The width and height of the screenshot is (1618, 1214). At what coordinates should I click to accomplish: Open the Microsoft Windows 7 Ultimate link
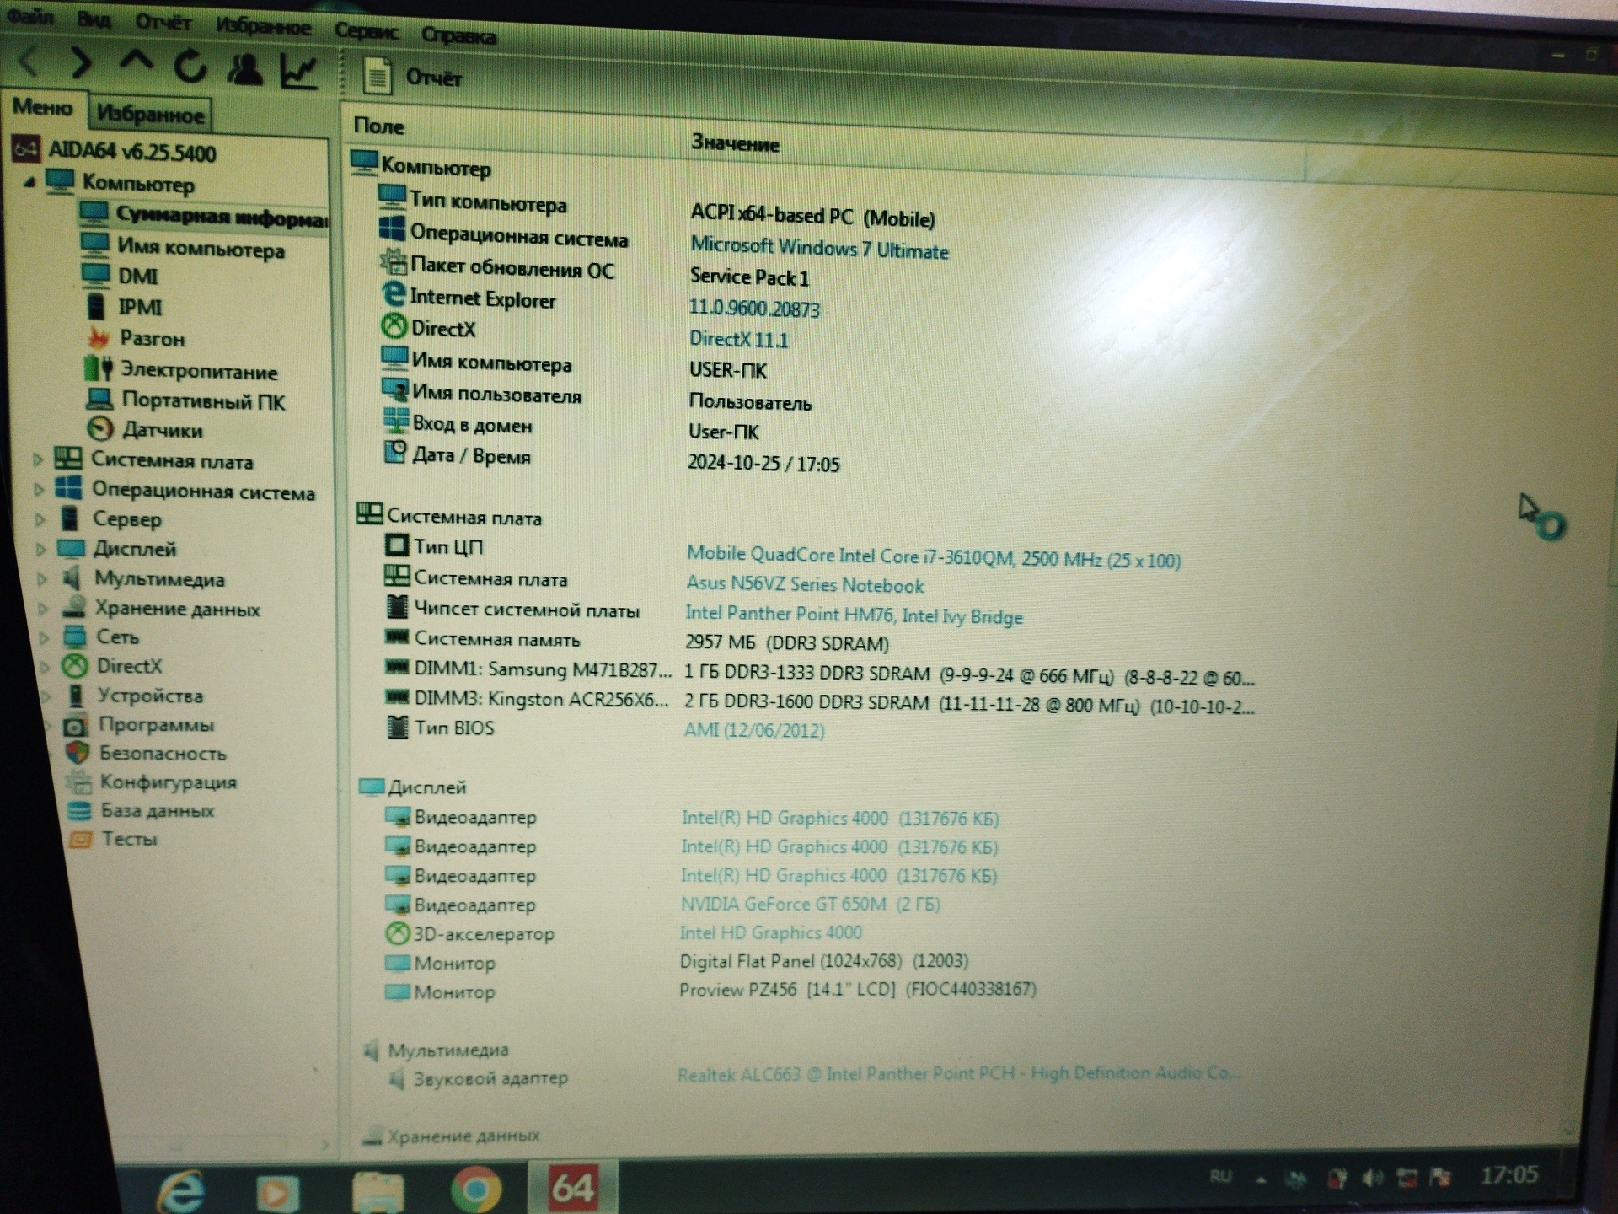click(x=819, y=249)
